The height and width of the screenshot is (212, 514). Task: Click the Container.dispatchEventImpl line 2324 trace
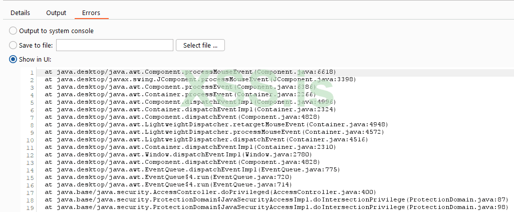point(190,110)
